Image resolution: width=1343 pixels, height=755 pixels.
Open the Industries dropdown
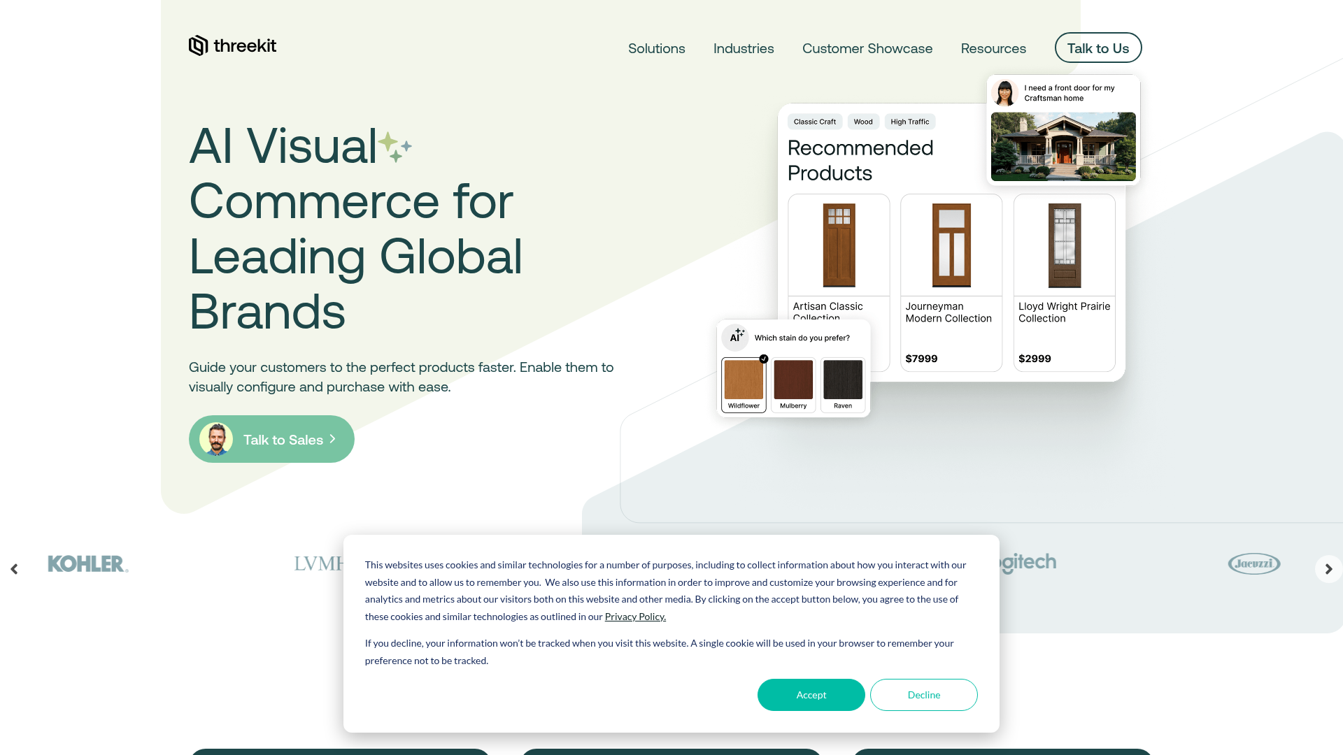pyautogui.click(x=743, y=48)
